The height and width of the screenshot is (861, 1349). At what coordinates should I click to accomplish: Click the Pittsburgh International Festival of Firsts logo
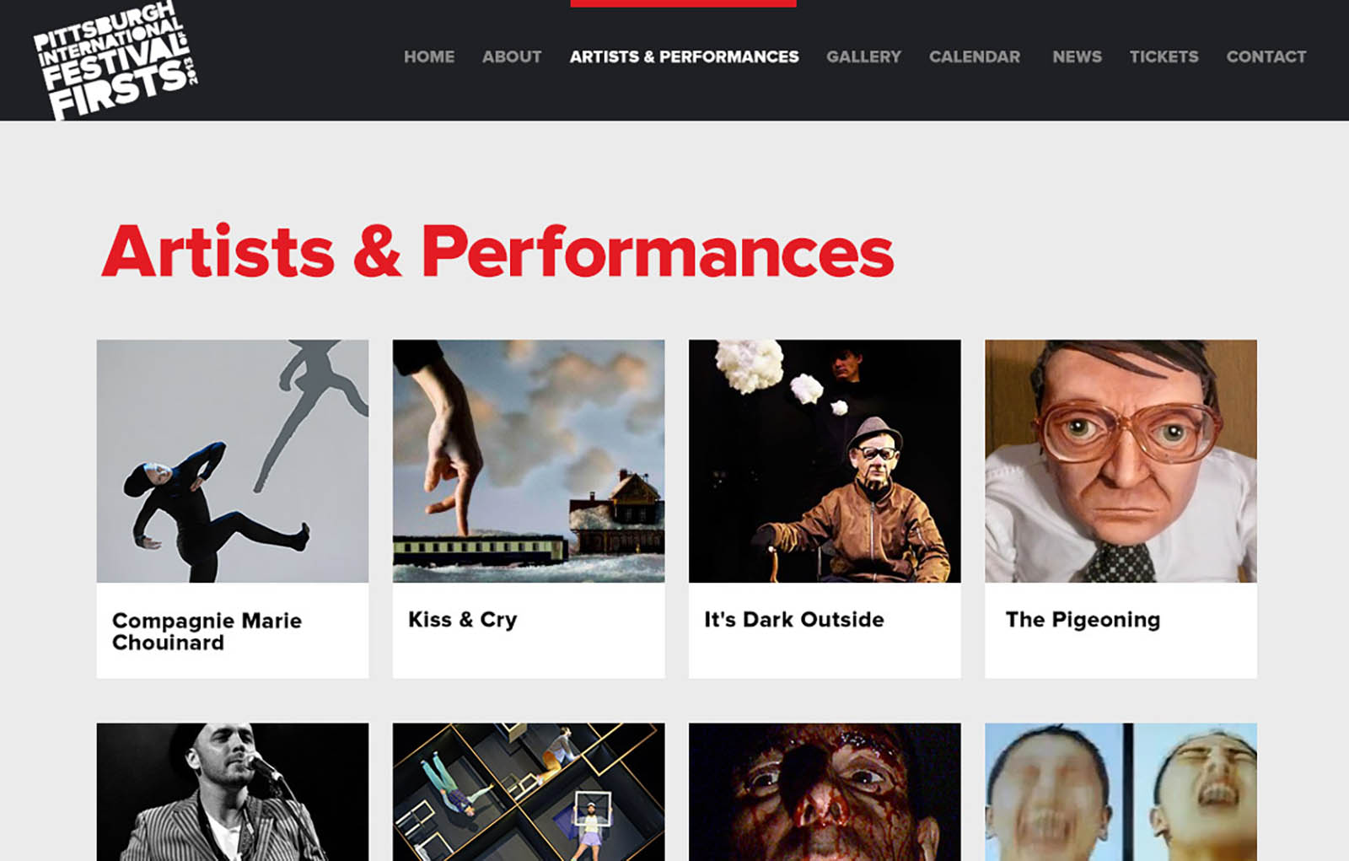coord(116,61)
